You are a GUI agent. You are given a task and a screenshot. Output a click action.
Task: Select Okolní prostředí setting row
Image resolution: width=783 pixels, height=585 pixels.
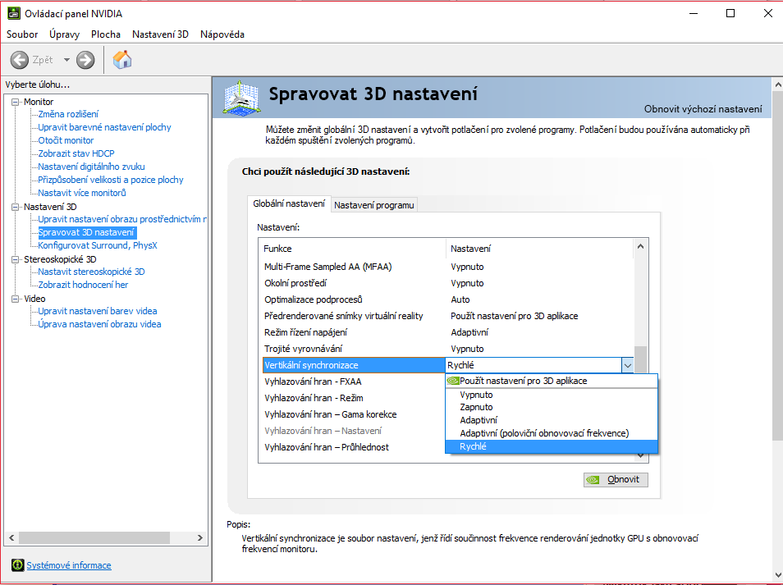click(448, 283)
